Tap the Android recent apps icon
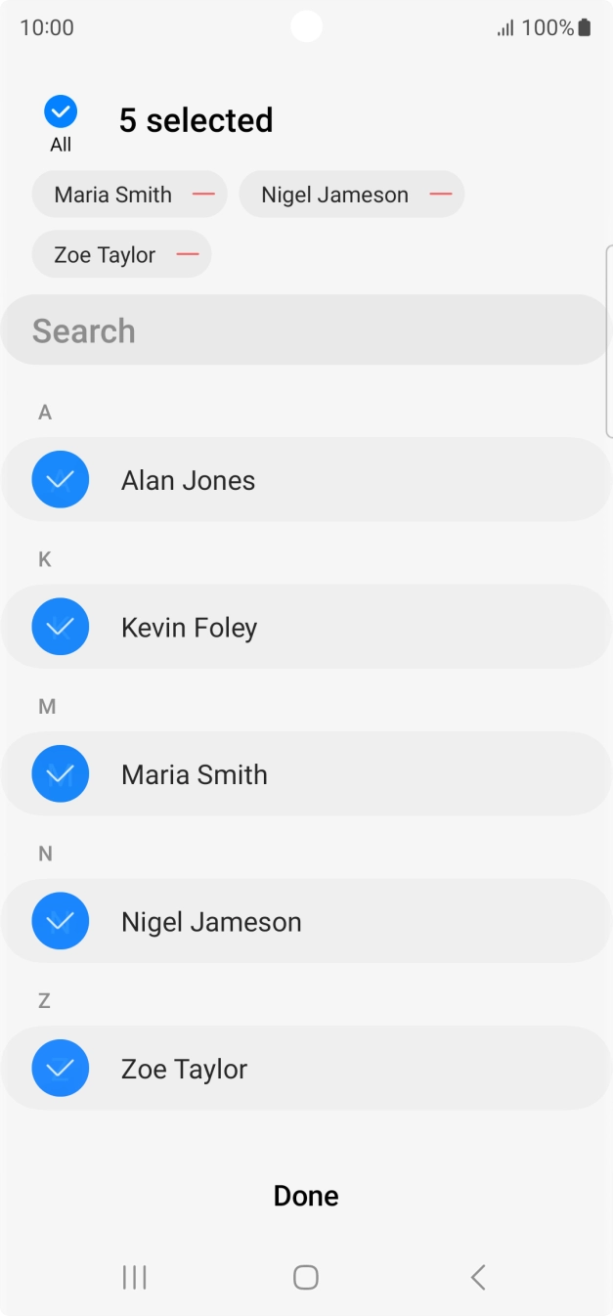The width and height of the screenshot is (613, 1316). coord(134,1277)
